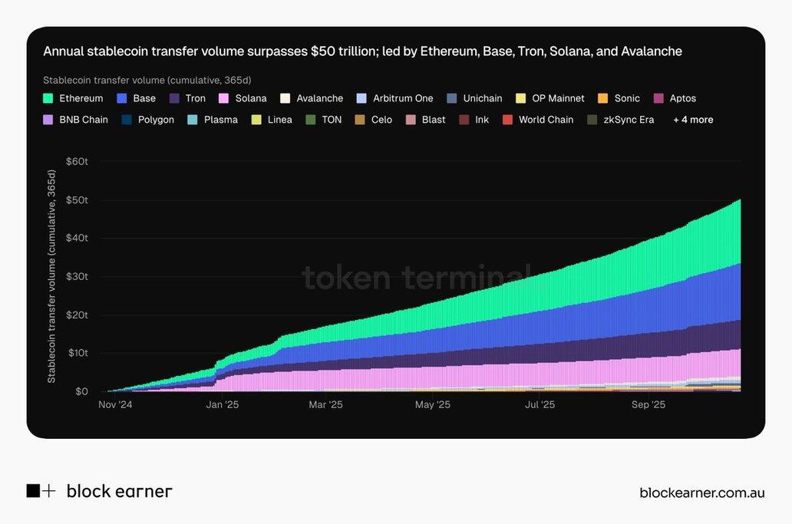
Task: Click the chart title text
Action: tap(362, 51)
